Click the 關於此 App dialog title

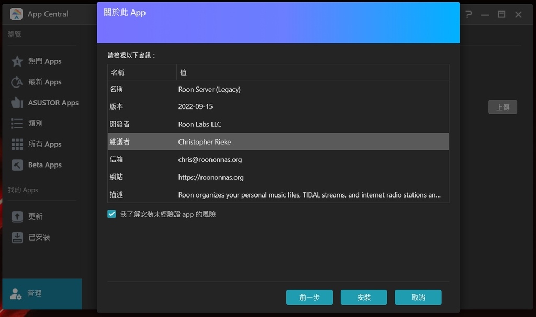[125, 13]
